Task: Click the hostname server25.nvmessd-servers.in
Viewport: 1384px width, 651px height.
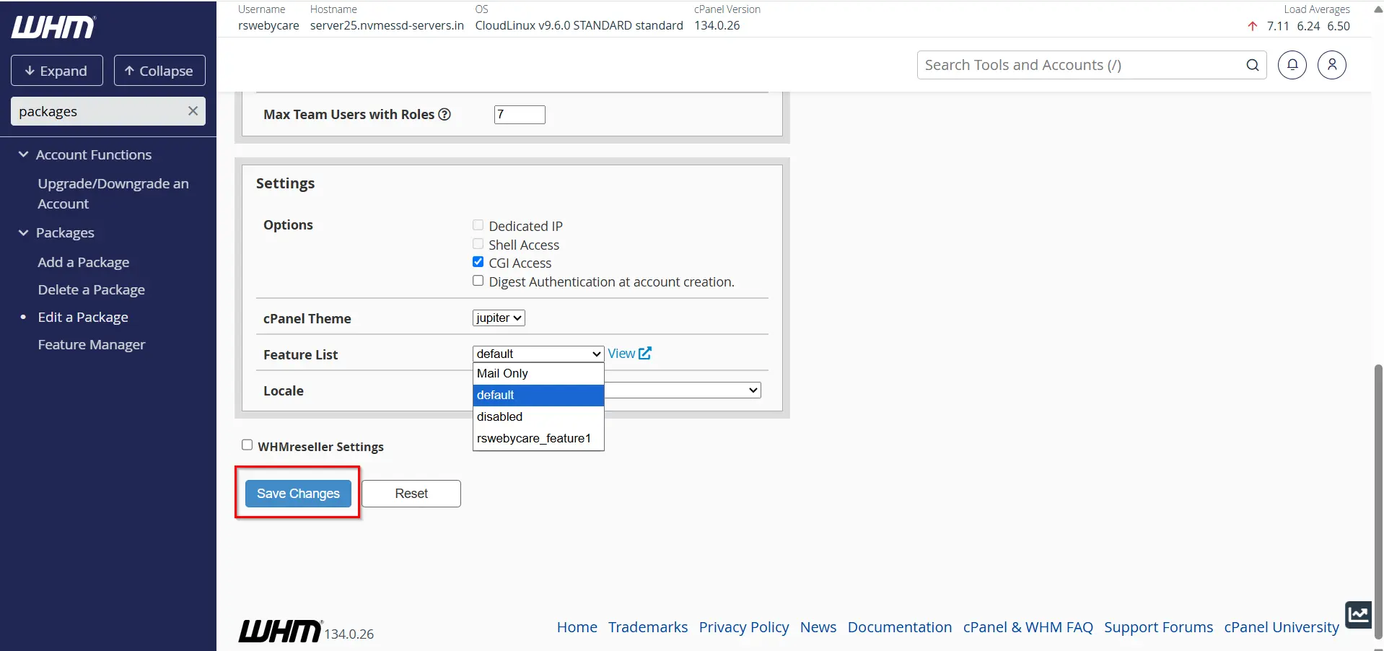Action: point(387,25)
